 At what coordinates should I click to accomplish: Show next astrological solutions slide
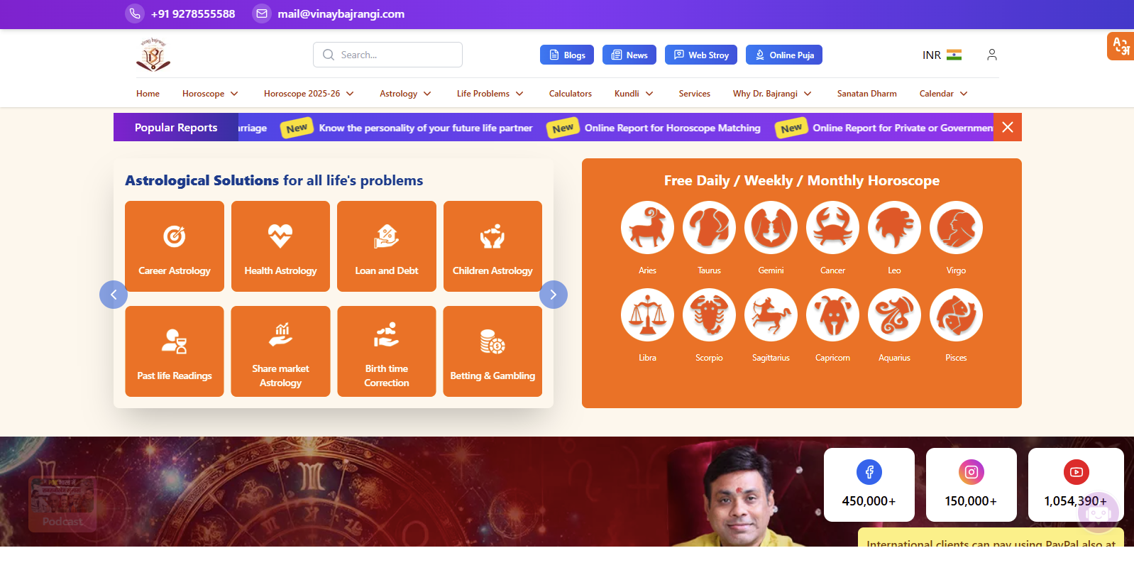coord(554,295)
